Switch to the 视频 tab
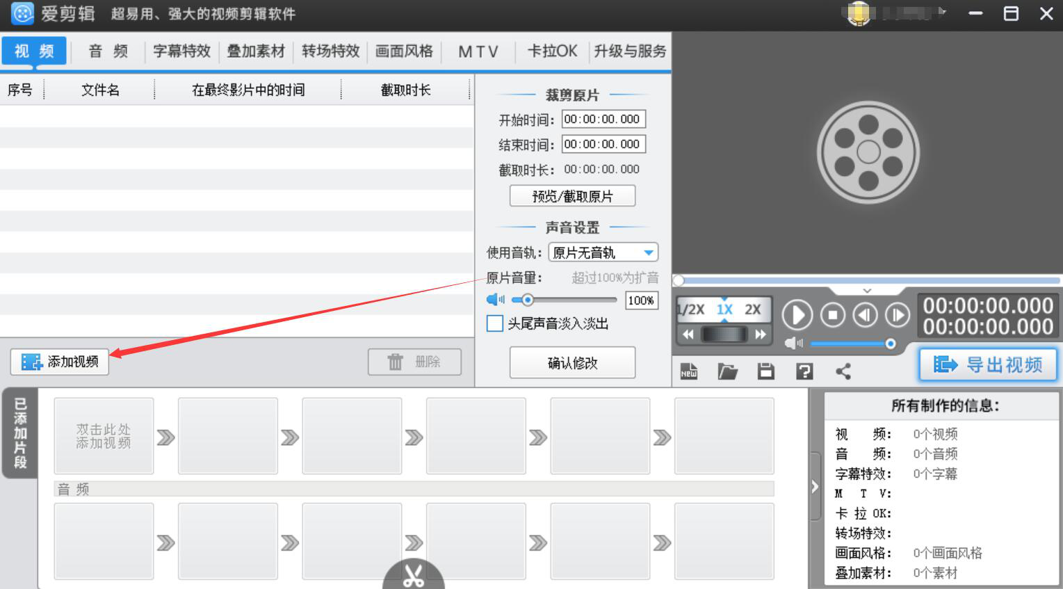Viewport: 1063px width, 589px height. point(34,51)
